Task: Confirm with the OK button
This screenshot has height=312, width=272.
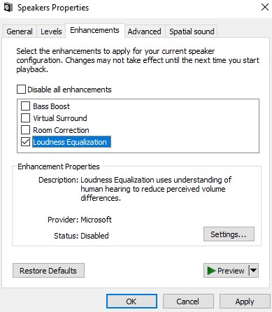Action: 131,302
